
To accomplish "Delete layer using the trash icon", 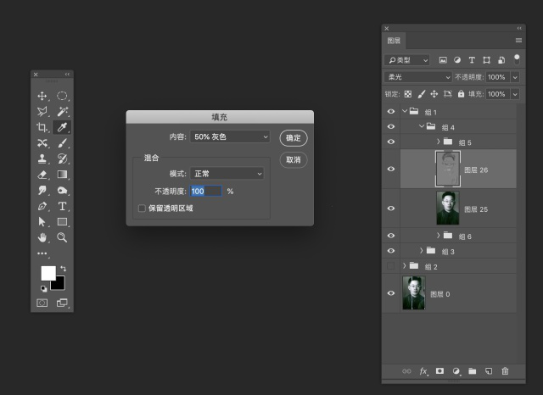I will point(506,370).
